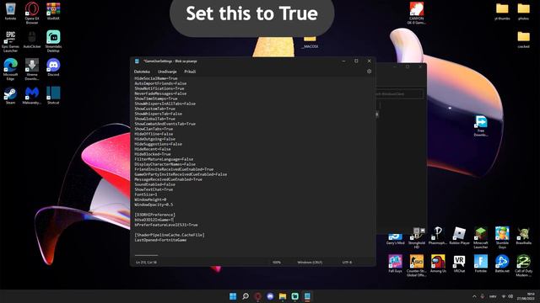This screenshot has height=303, width=540.
Task: Select the Fall Guys desktop icon
Action: tap(395, 263)
